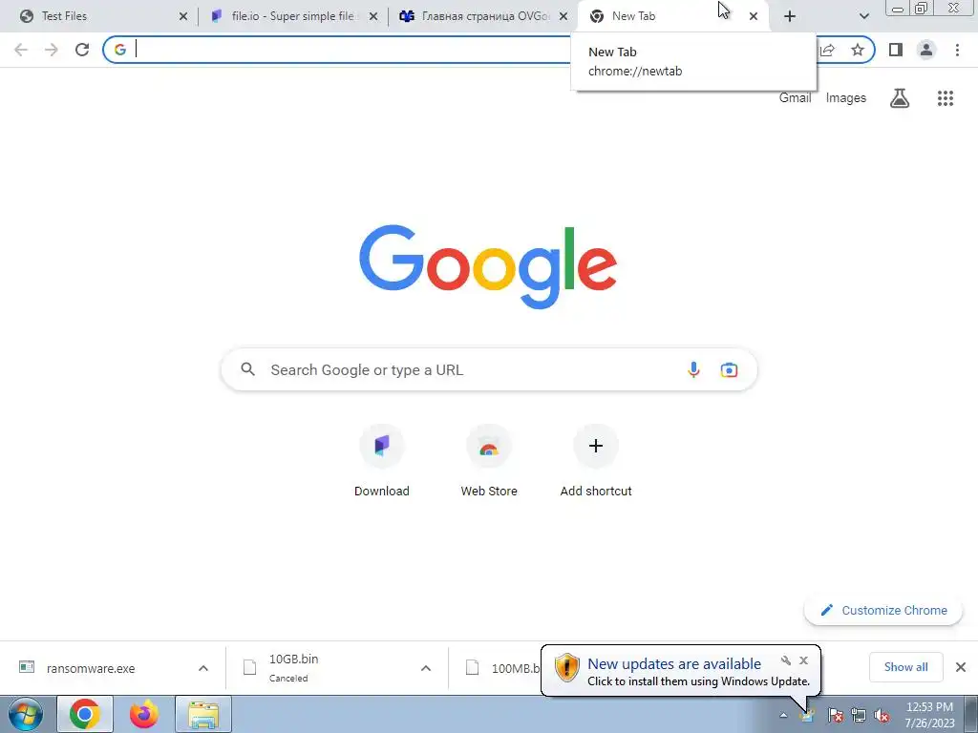Viewport: 978px width, 733px height.
Task: Click the muted volume tray icon
Action: pyautogui.click(x=882, y=716)
